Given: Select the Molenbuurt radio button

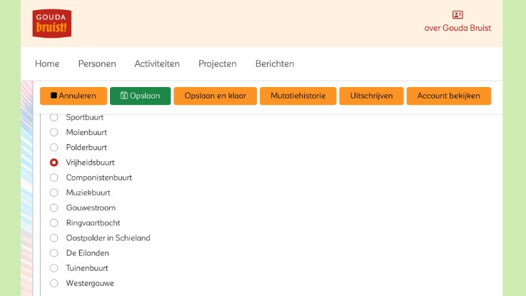Looking at the screenshot, I should (x=54, y=132).
